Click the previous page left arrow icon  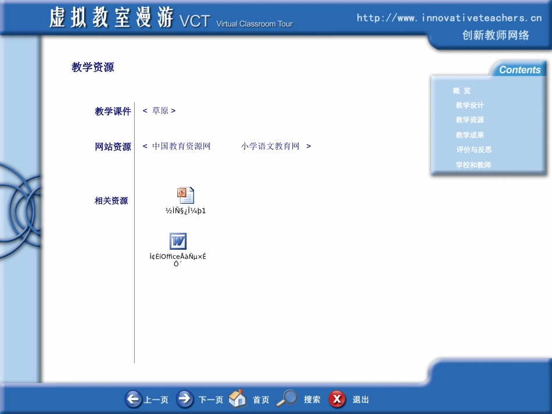click(133, 399)
